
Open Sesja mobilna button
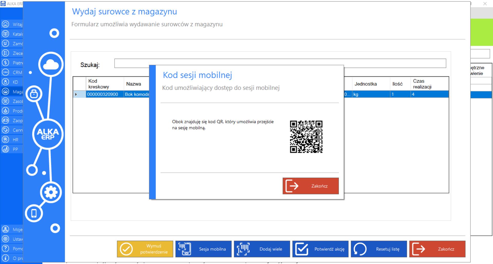203,249
